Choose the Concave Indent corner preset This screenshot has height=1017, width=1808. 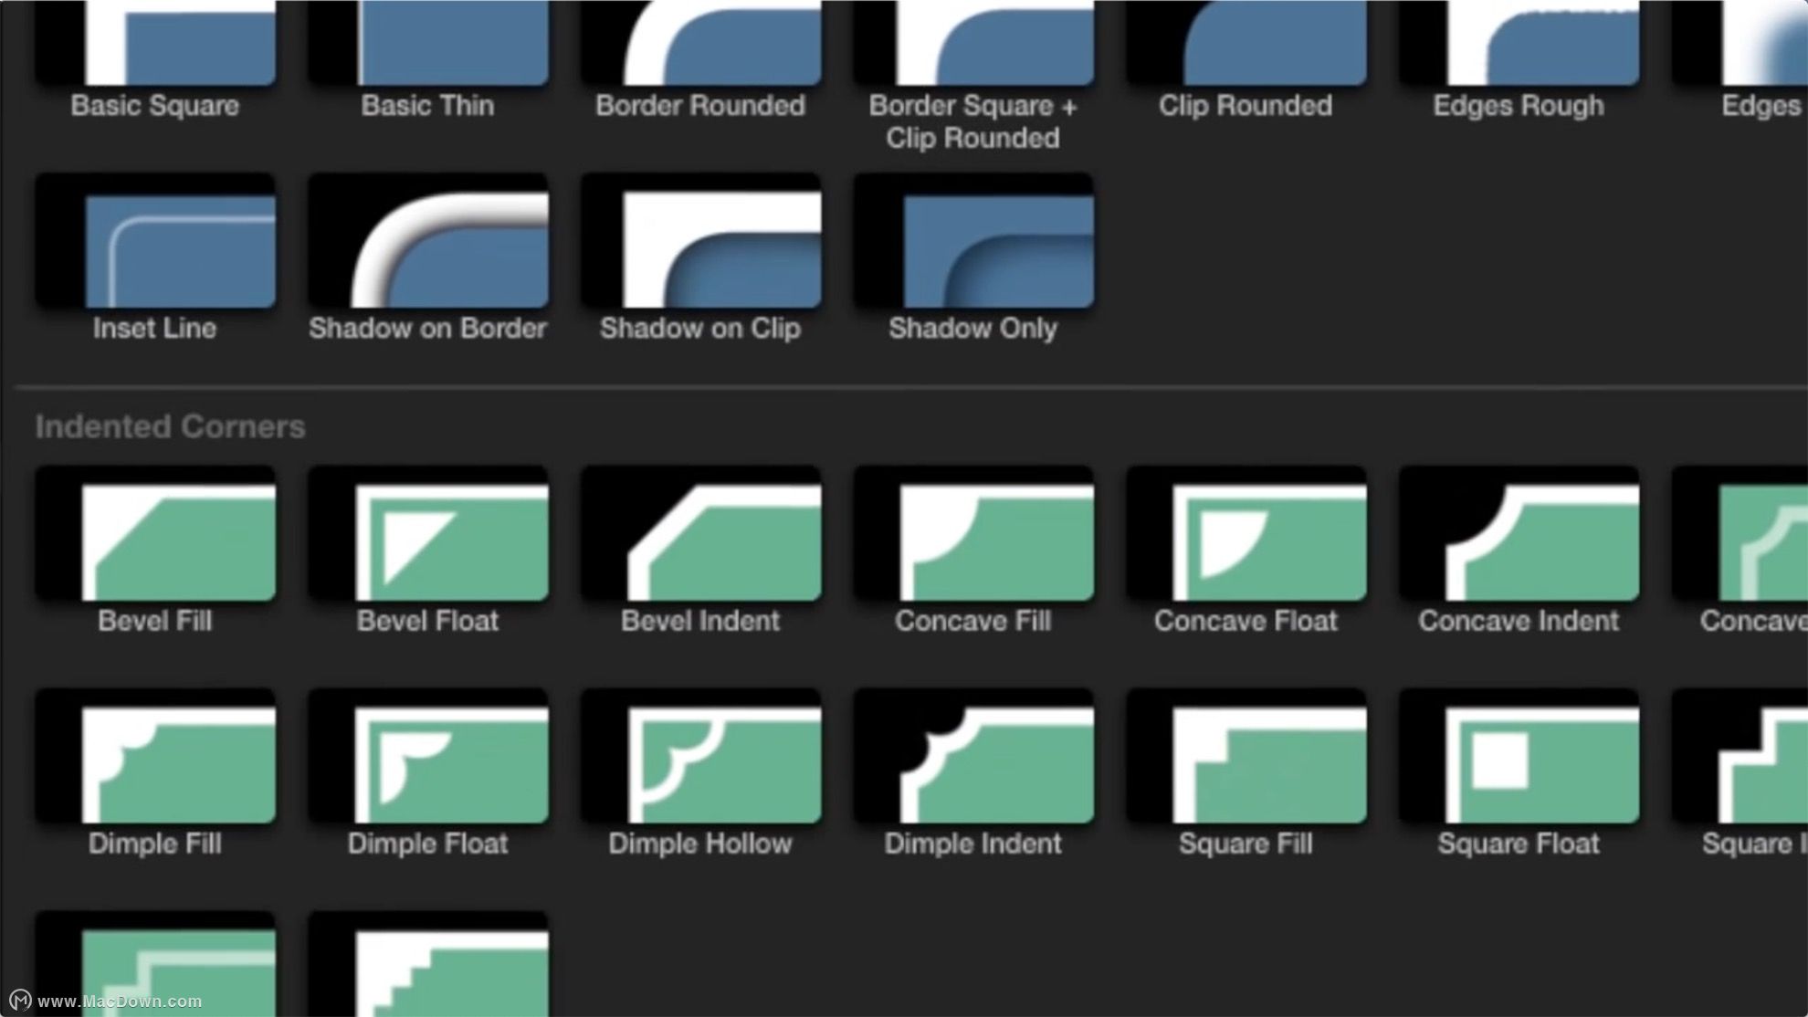point(1519,537)
